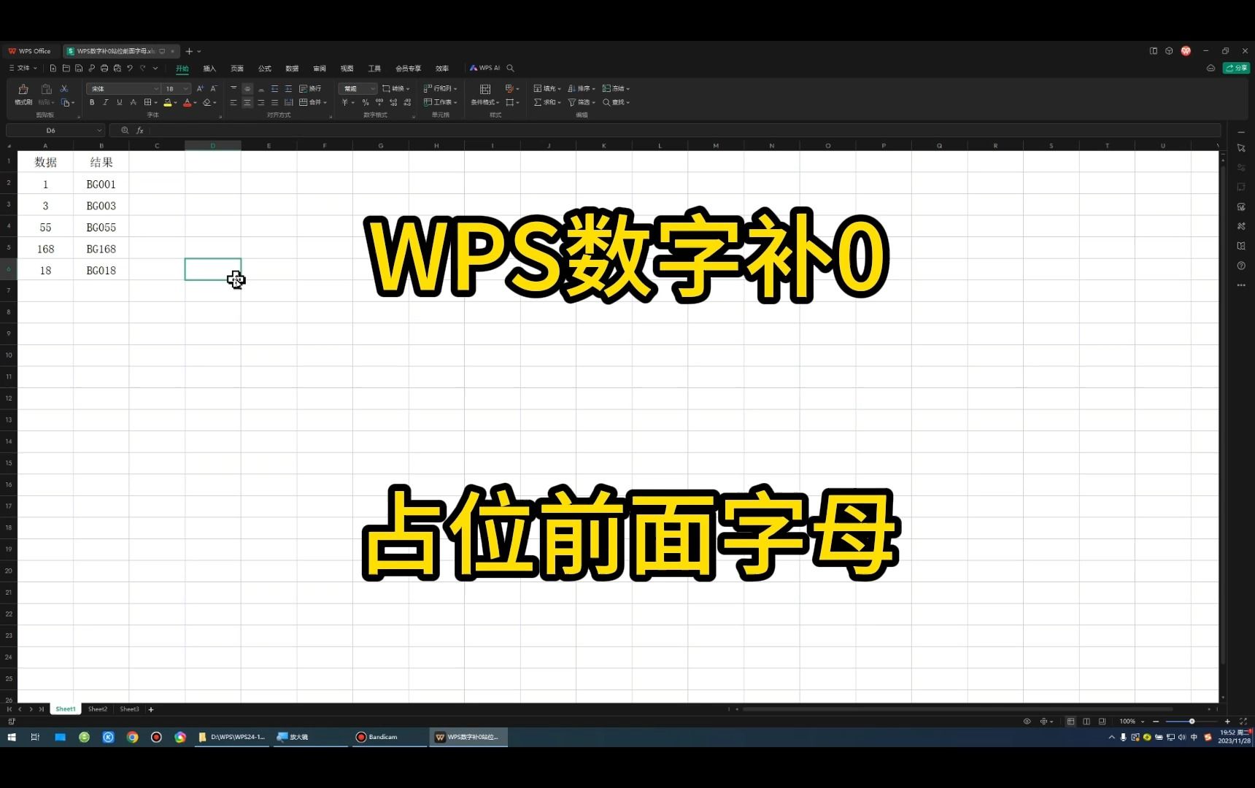Image resolution: width=1255 pixels, height=788 pixels.
Task: Switch to the 插入 ribbon tab
Action: coord(209,68)
